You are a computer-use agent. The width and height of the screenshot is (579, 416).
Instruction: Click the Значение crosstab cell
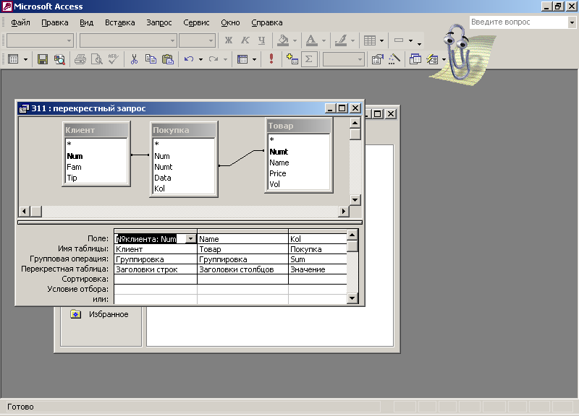[x=318, y=269]
